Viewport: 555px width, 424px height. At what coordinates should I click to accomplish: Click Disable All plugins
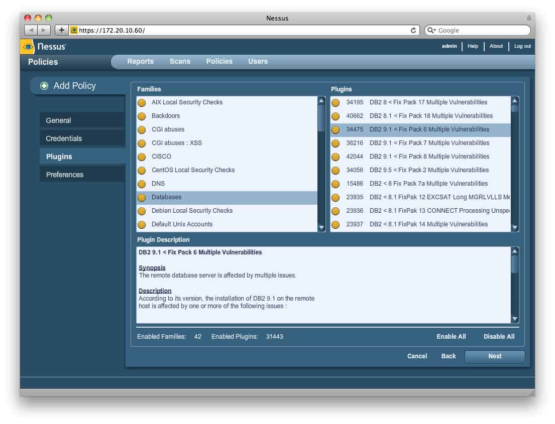pos(499,336)
